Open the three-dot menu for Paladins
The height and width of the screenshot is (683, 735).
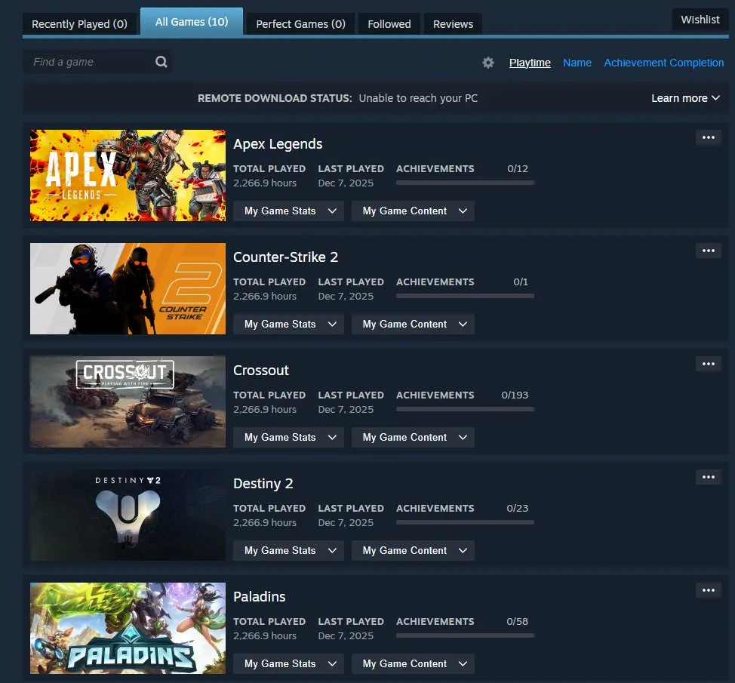[709, 590]
